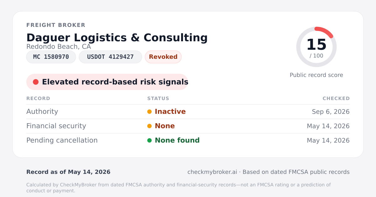Click the RECORD column header
Viewport: 376px width, 197px height.
pos(38,98)
